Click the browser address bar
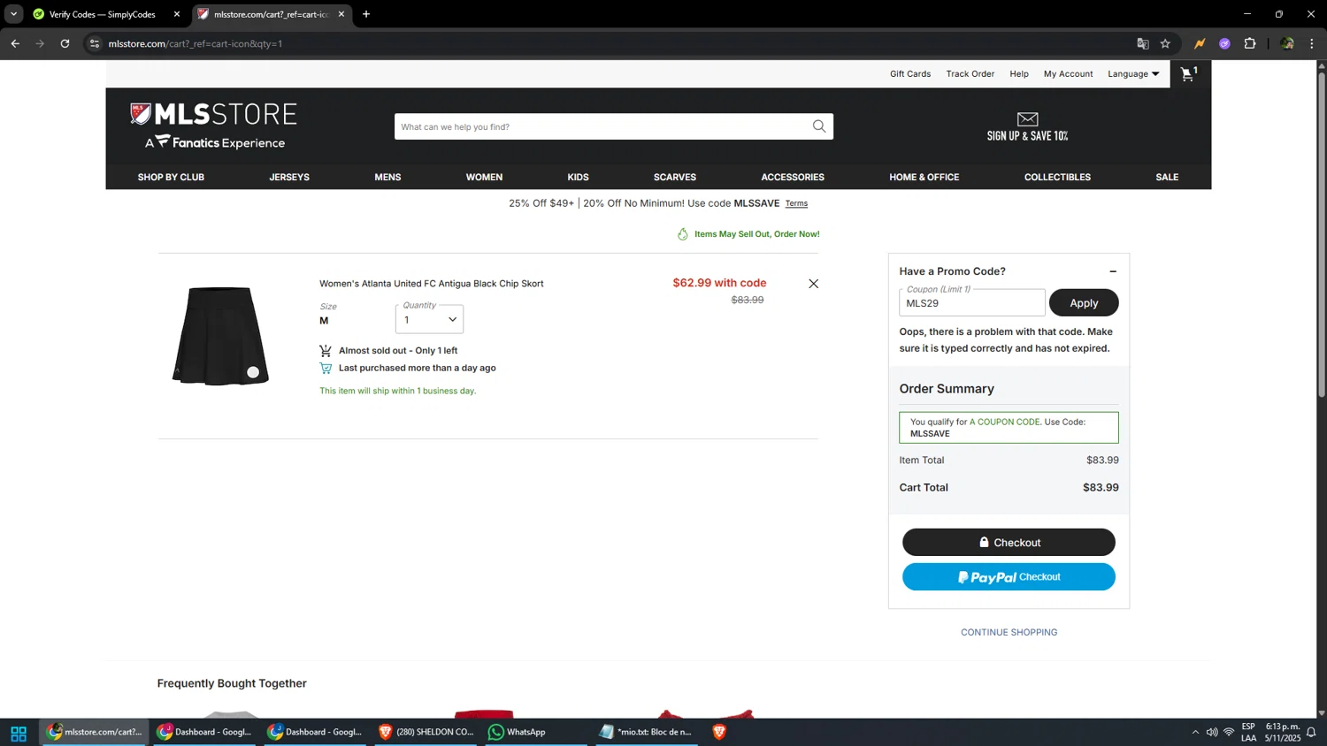This screenshot has width=1327, height=746. (610, 43)
